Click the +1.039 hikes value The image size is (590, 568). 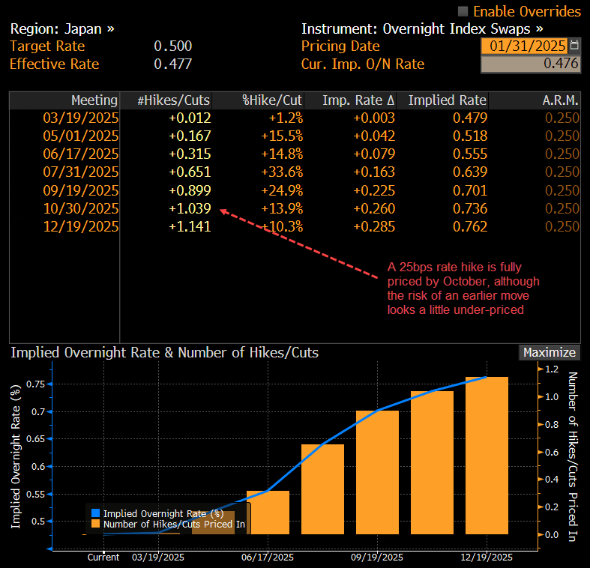click(x=190, y=208)
